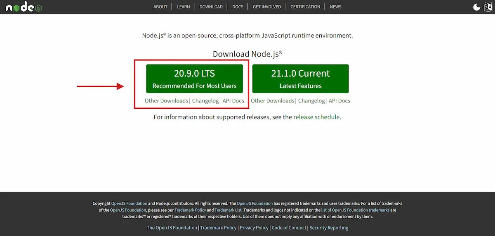Follow the release schedule link

(x=316, y=117)
